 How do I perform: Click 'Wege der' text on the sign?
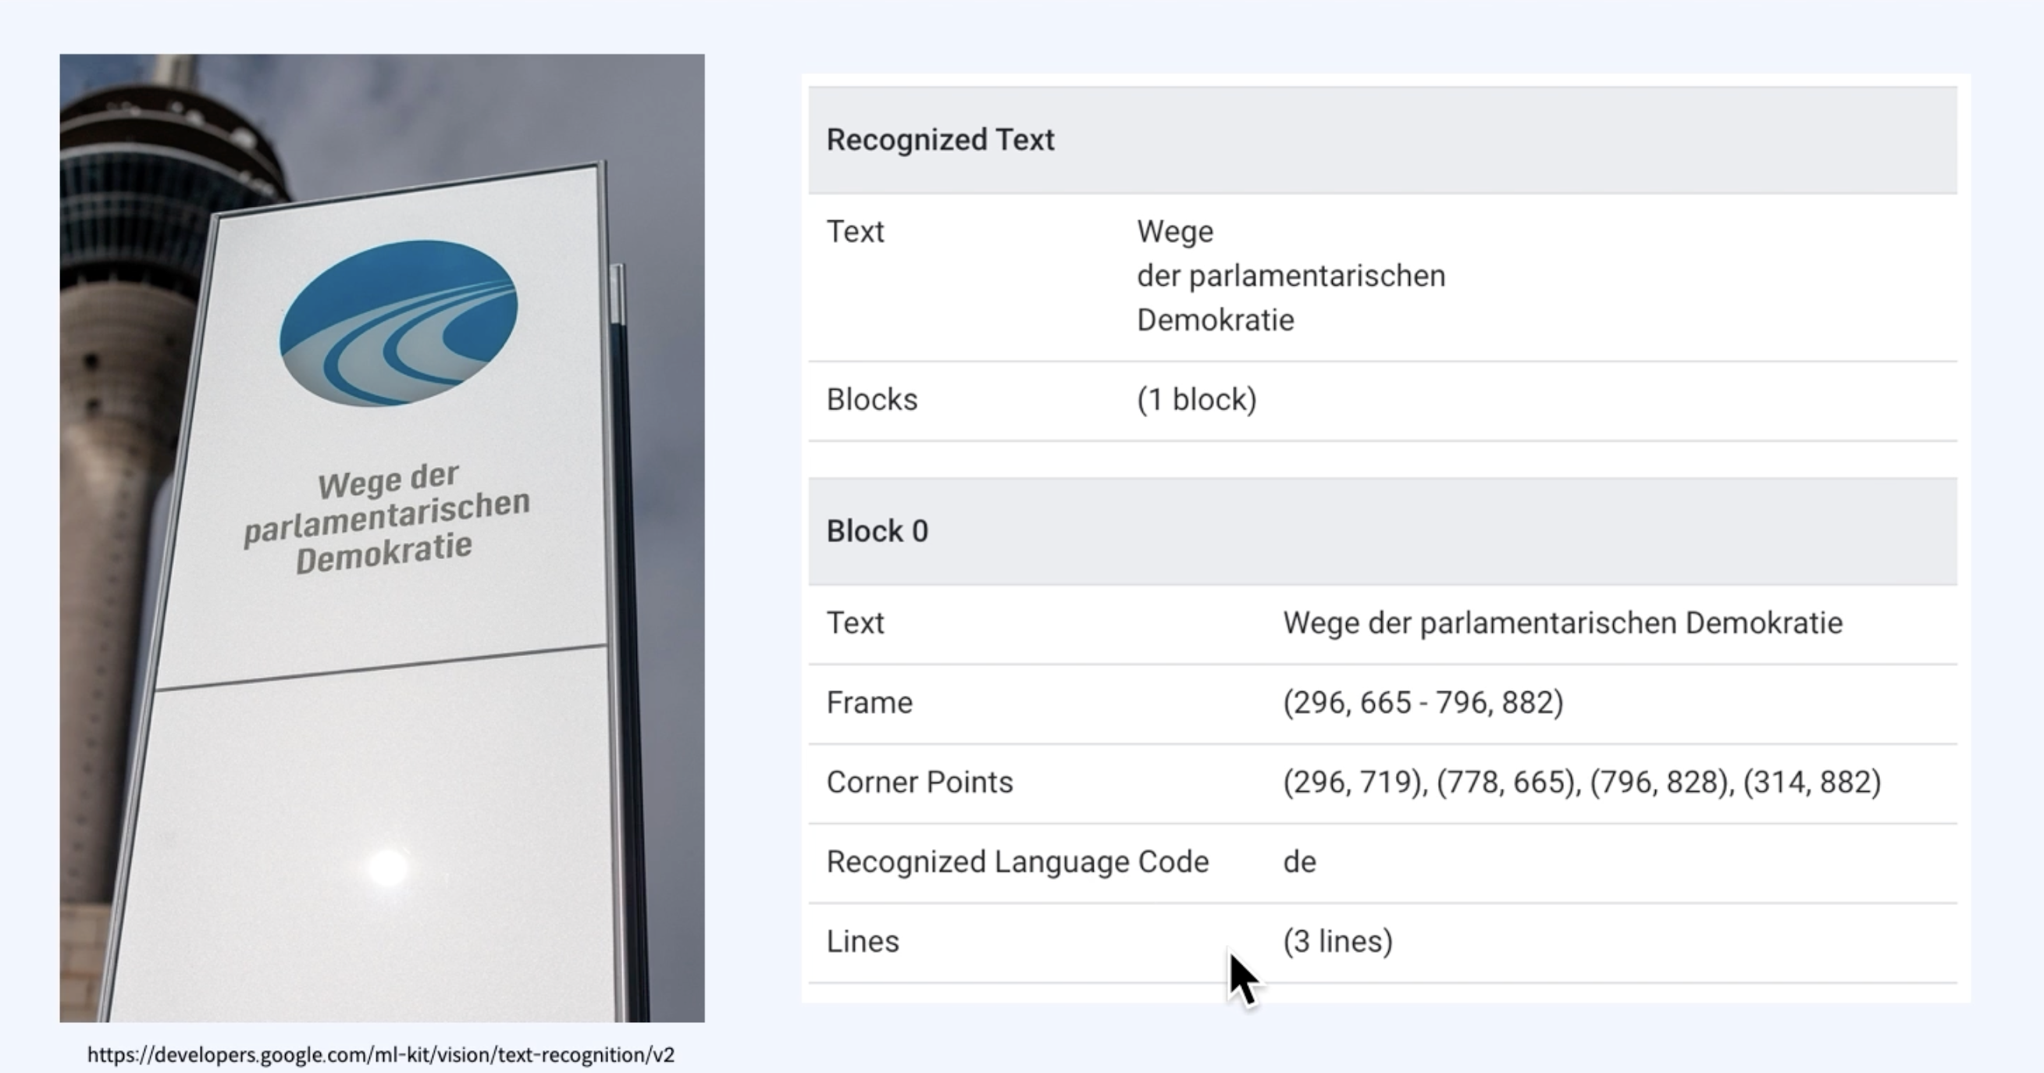pos(388,480)
